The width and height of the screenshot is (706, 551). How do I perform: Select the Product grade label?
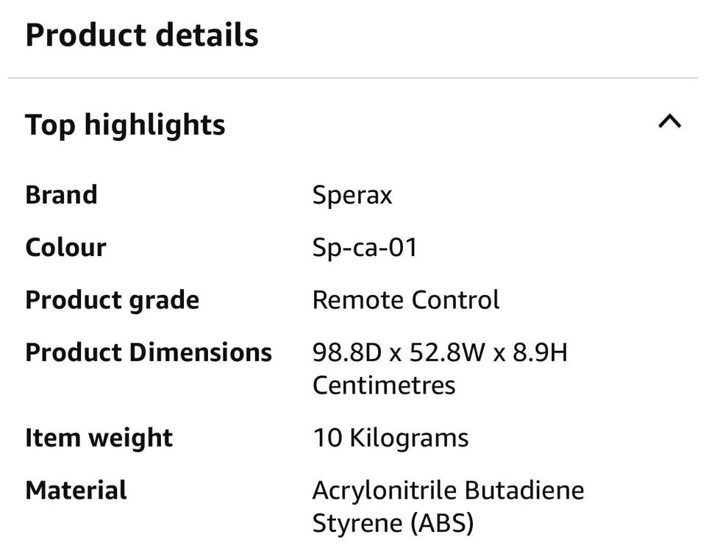112,300
